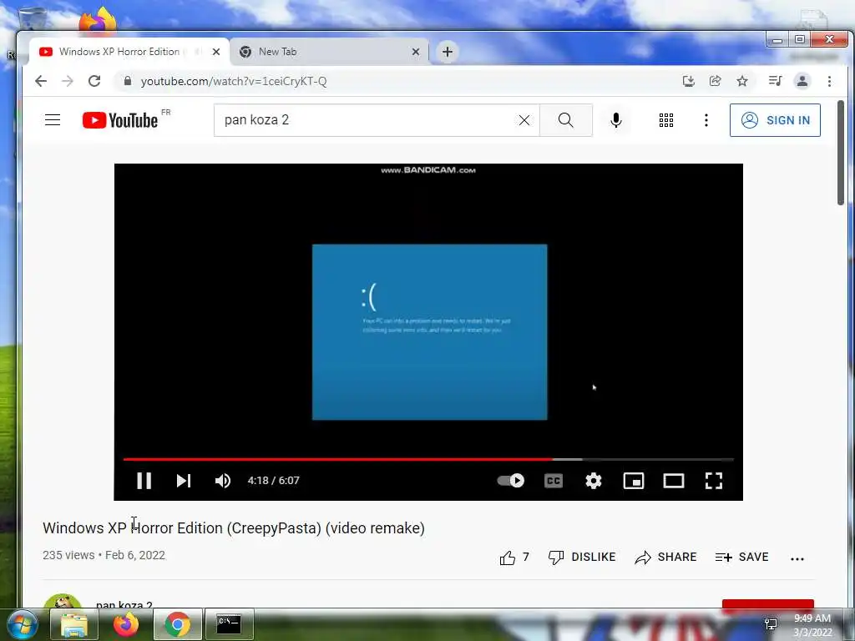Search with voice microphone

[616, 120]
